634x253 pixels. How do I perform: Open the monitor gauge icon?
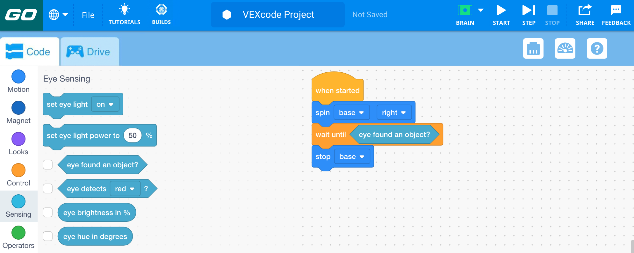tap(565, 48)
